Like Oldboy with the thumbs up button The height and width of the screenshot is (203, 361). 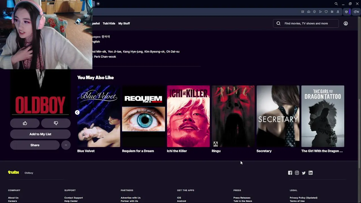[25, 123]
